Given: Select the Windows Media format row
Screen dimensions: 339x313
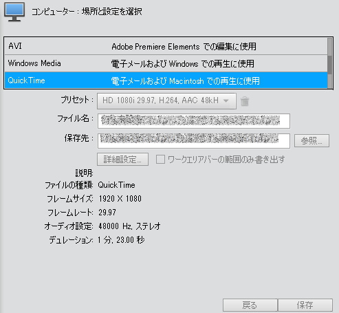Looking at the screenshot, I should (x=166, y=63).
